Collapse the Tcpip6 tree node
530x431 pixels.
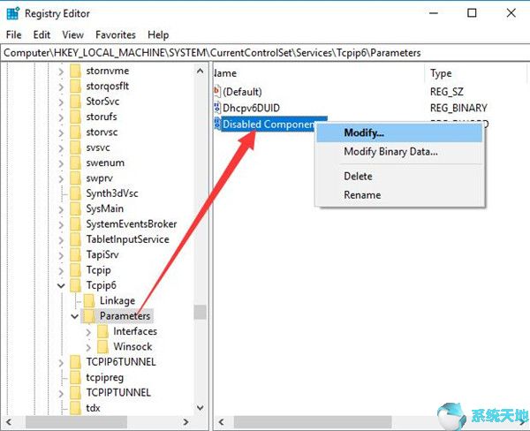coord(61,285)
